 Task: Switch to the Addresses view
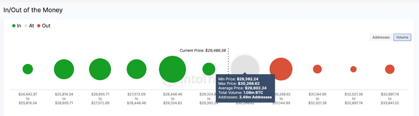[381, 37]
